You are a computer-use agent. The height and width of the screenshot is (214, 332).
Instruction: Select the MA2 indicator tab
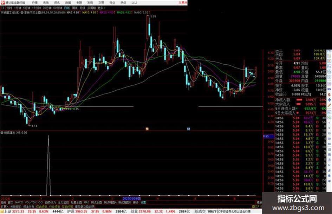coord(86,202)
